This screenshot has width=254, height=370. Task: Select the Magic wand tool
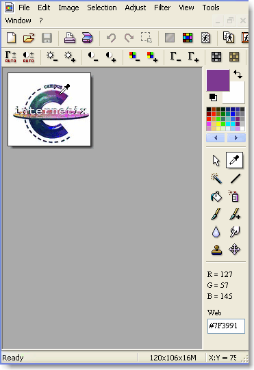tap(216, 179)
